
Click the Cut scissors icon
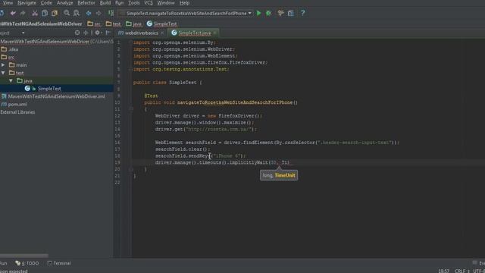pos(35,14)
